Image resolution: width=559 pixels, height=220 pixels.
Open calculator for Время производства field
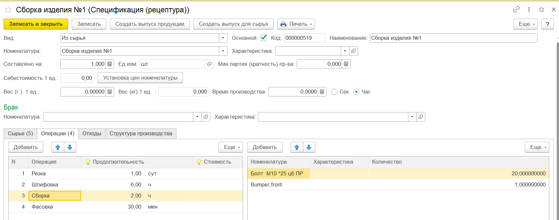(x=322, y=92)
